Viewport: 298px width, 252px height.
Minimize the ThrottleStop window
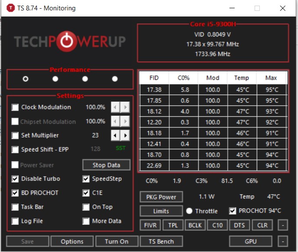[232, 8]
